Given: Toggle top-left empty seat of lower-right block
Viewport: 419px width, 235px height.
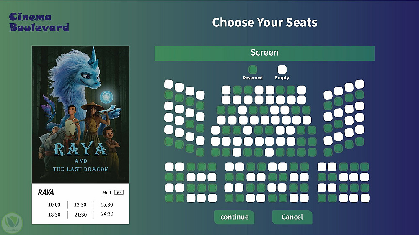Looking at the screenshot, I should pyautogui.click(x=322, y=167).
